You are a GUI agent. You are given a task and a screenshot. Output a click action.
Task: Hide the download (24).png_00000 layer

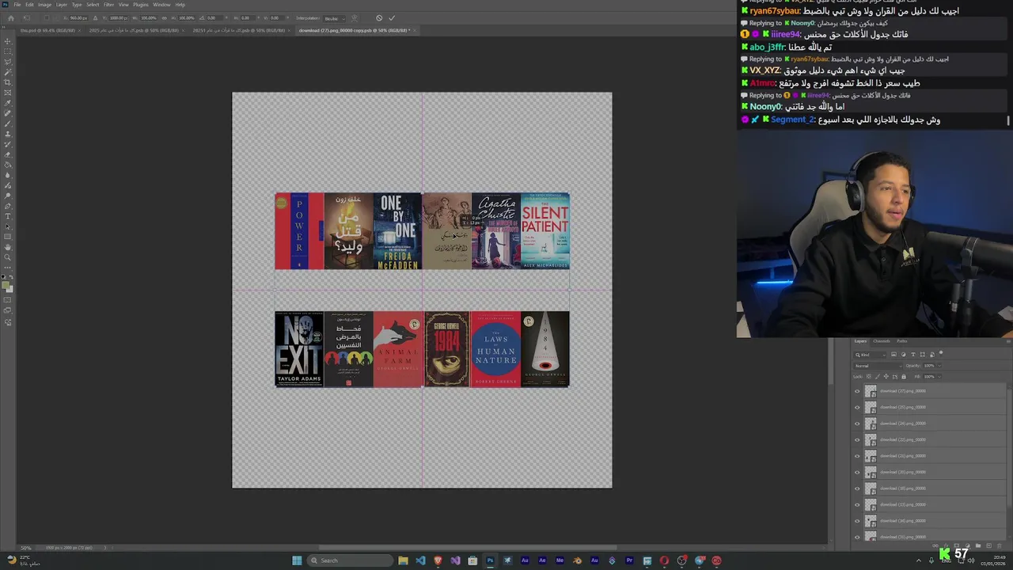856,424
